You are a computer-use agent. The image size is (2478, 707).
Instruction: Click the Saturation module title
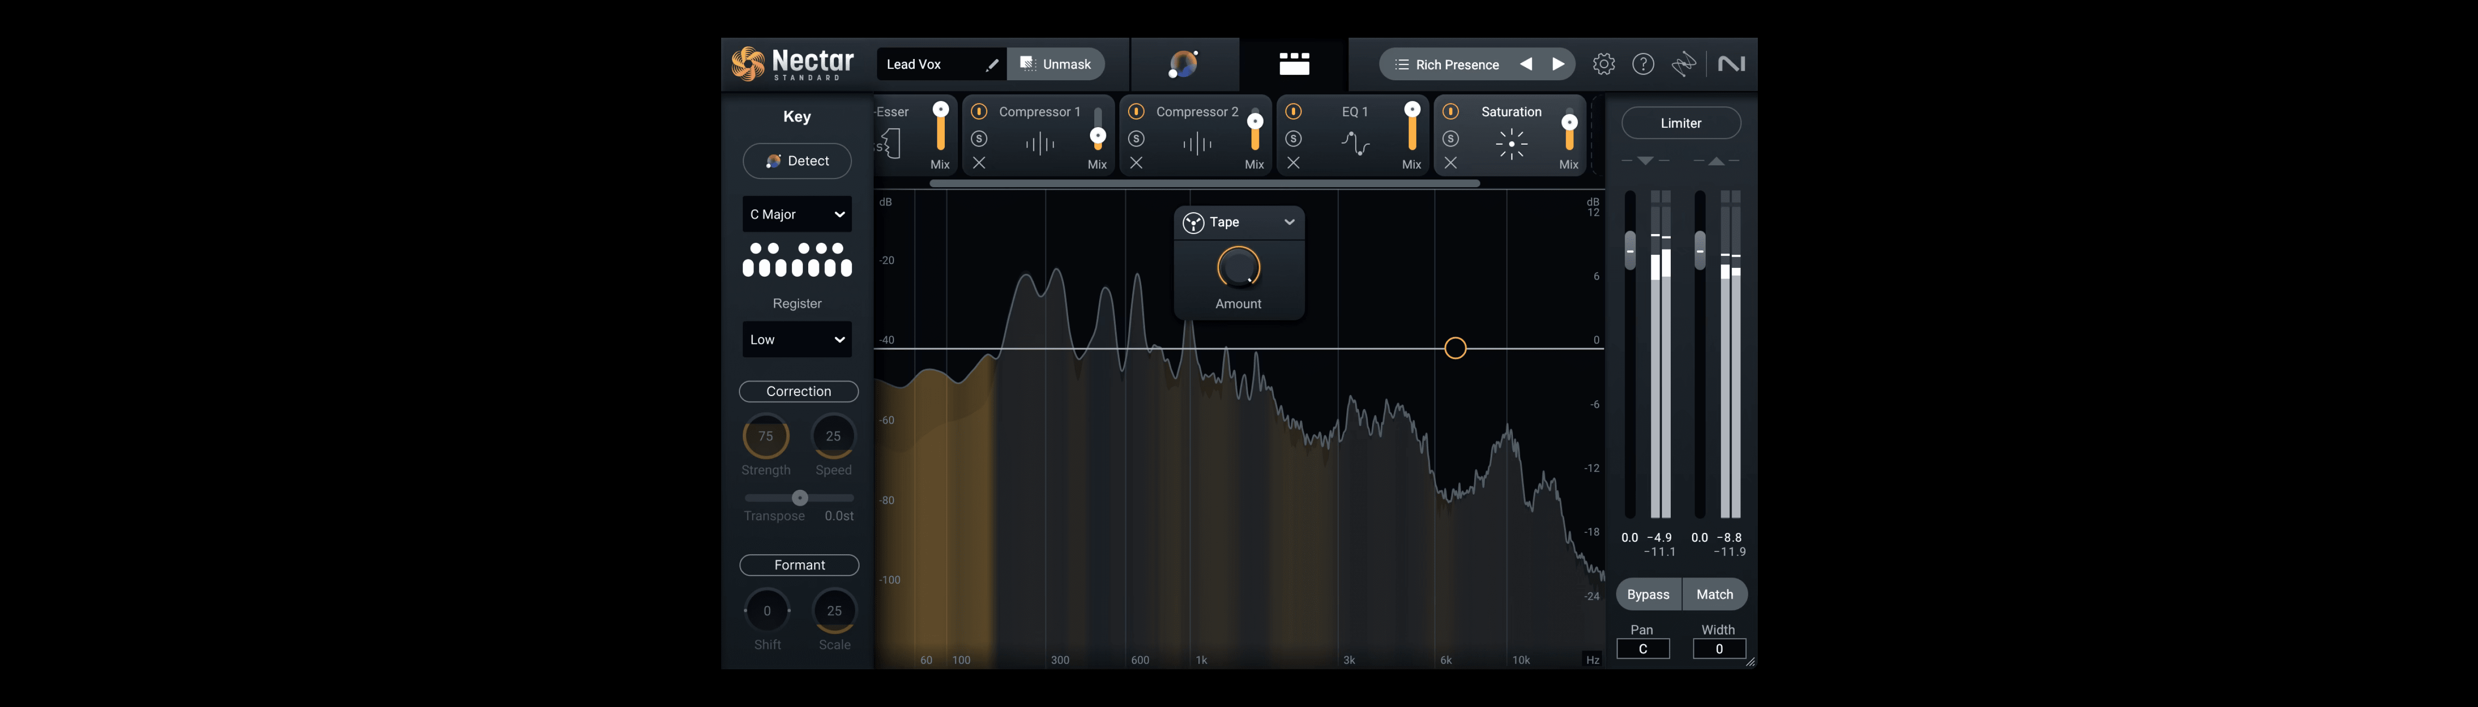click(1511, 111)
